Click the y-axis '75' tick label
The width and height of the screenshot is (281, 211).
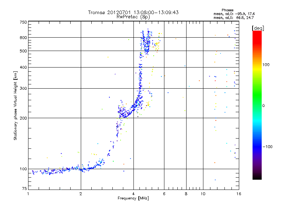point(25,188)
